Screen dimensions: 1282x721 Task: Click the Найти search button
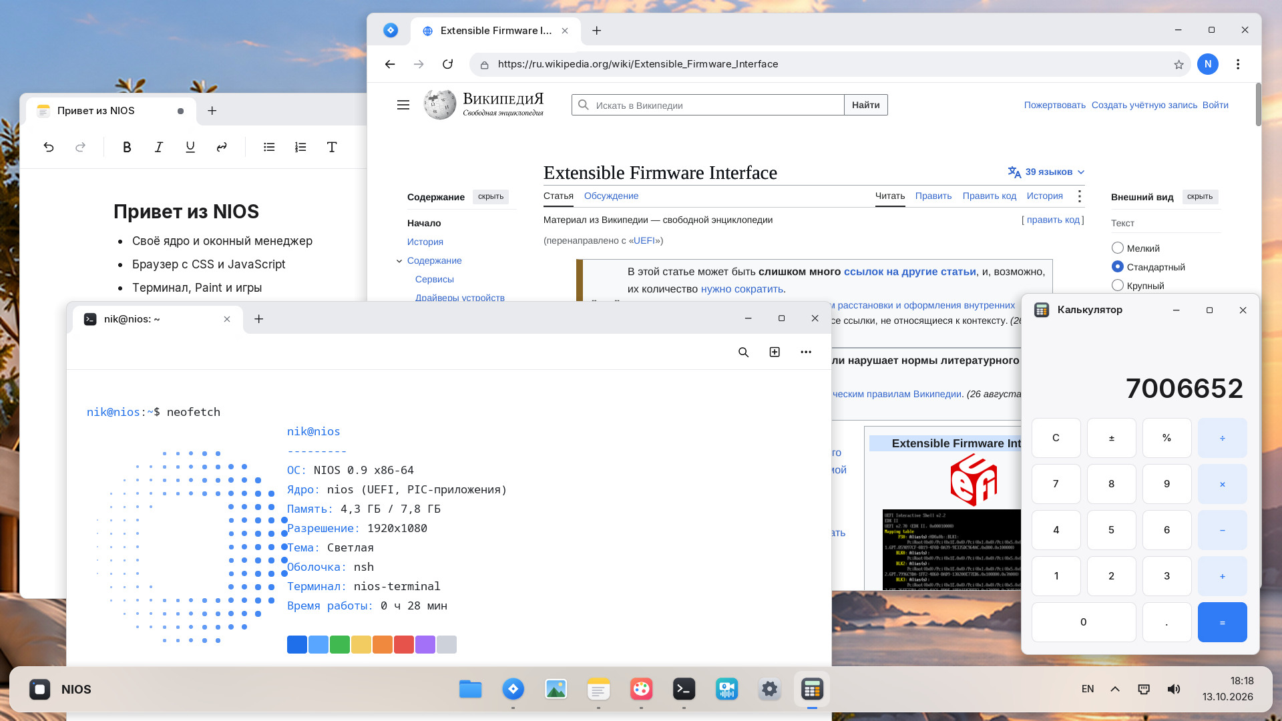(865, 105)
